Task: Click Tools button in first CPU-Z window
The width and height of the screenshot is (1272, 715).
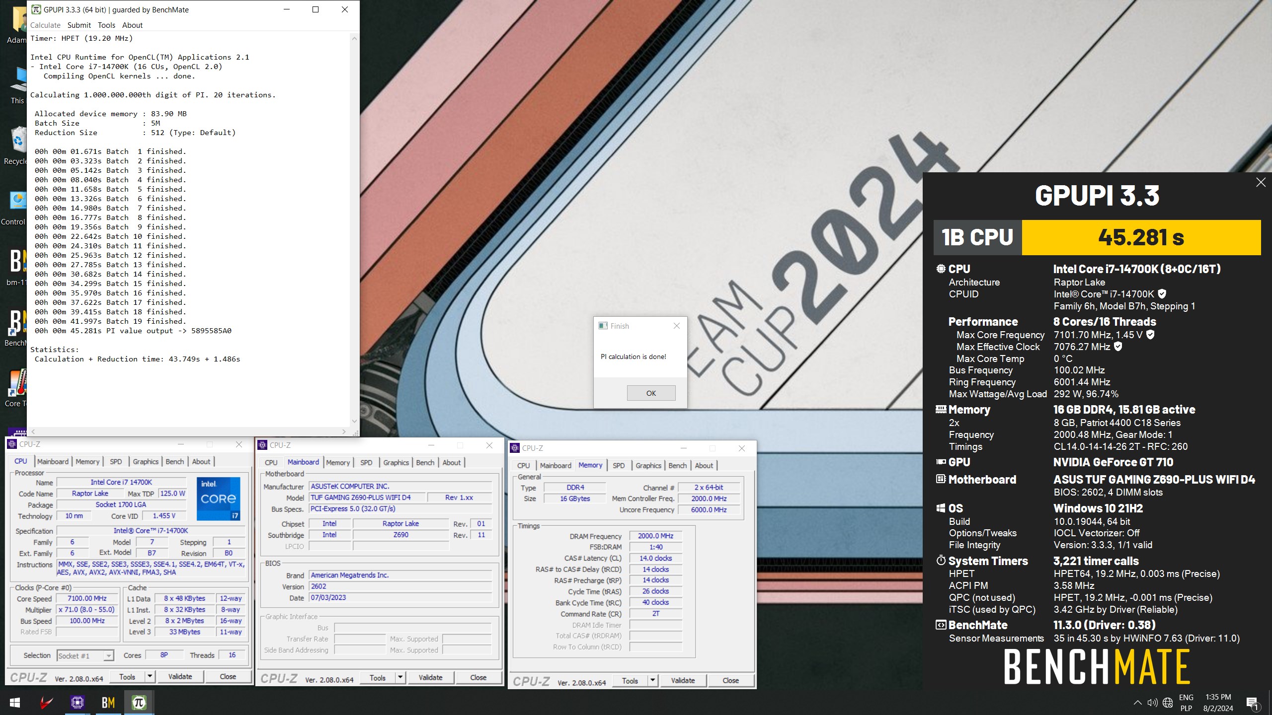Action: pyautogui.click(x=127, y=676)
